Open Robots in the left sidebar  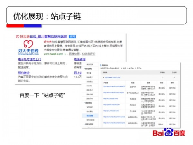(x=89, y=86)
